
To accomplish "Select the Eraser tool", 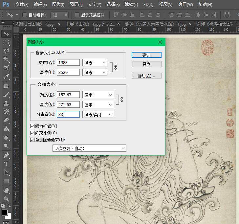I will [6, 120].
